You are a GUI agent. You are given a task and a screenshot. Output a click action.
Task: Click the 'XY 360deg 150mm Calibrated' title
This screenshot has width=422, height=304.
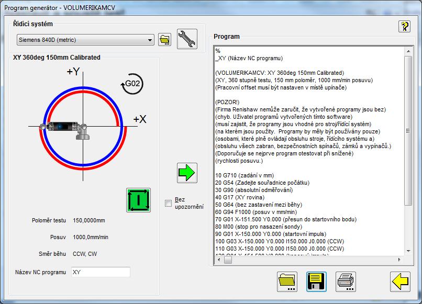[57, 58]
